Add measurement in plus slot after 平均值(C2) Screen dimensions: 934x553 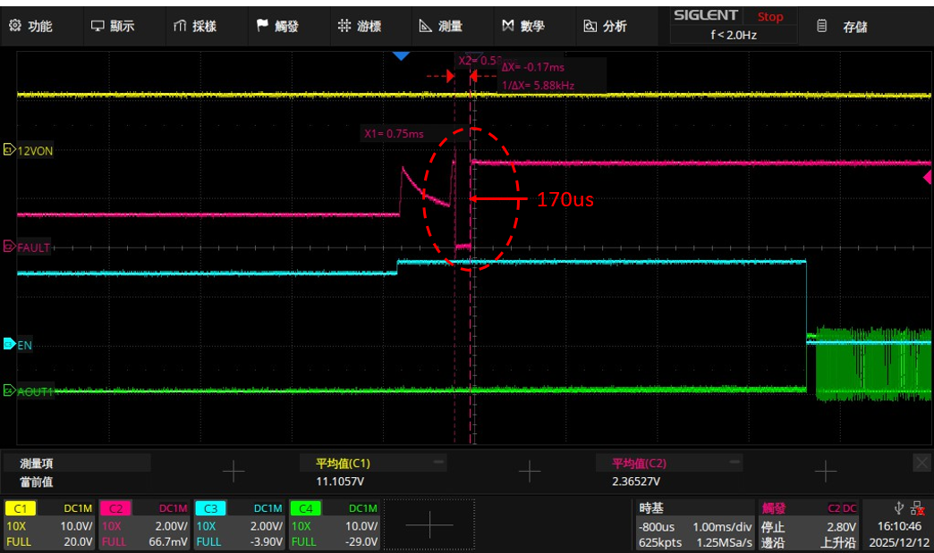click(x=826, y=472)
